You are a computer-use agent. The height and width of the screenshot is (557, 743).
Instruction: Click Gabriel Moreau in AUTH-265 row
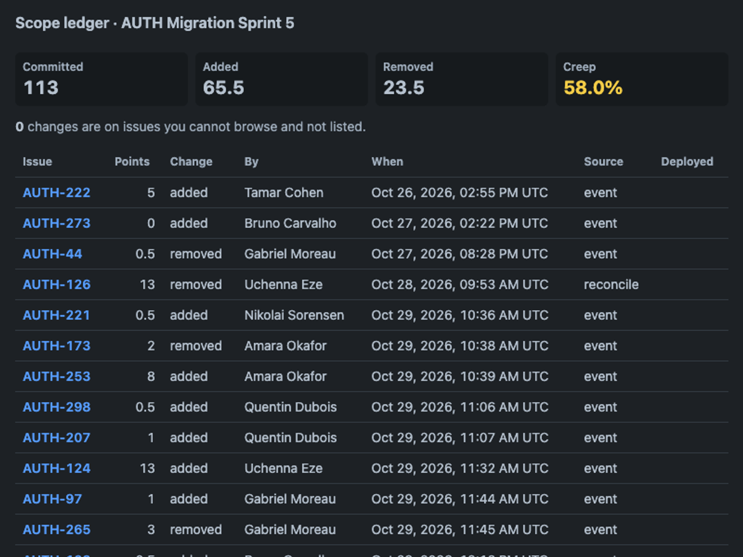(x=290, y=530)
